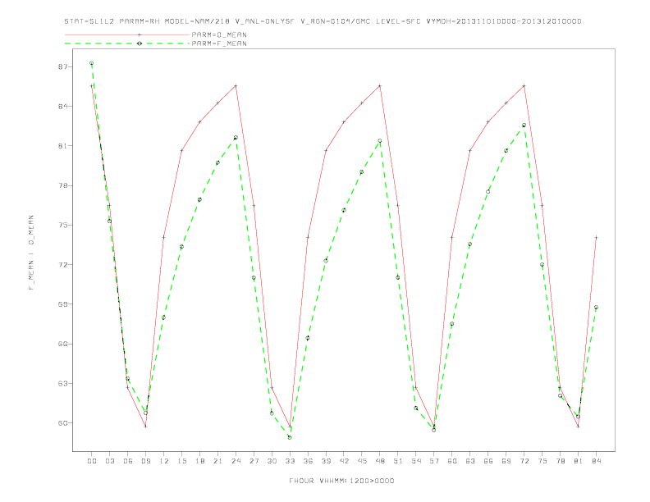Click y-axis tick value 81

(x=62, y=146)
